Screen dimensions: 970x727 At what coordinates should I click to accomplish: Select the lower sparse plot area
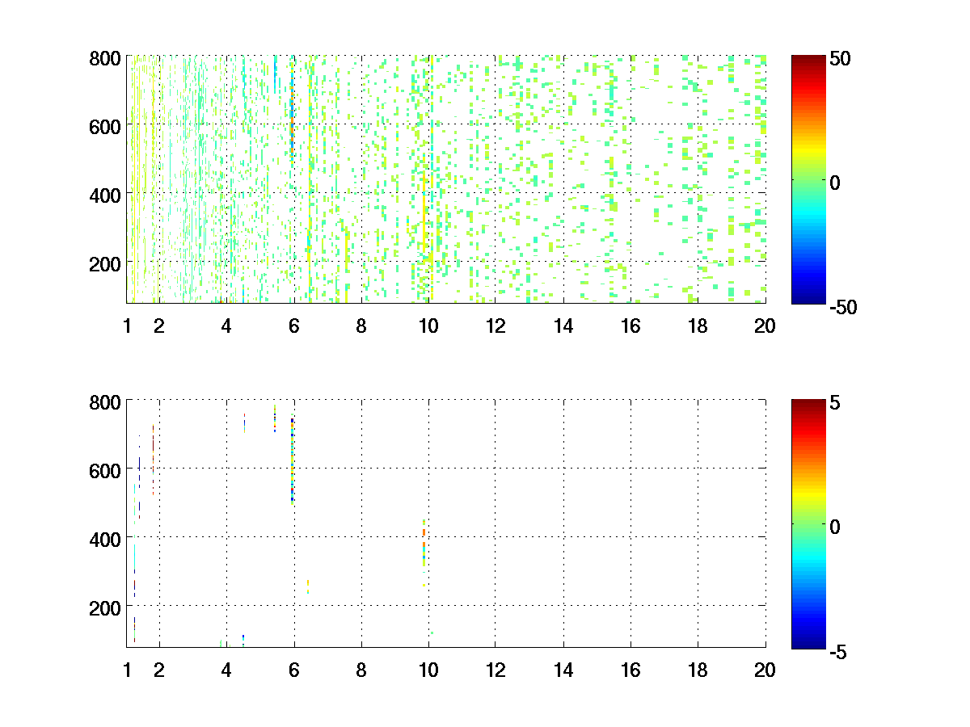pos(446,523)
